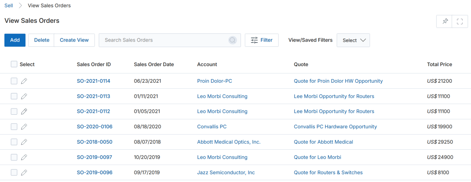This screenshot has width=471, height=182.
Task: Open Lee Morbi Opportunity for Routers on SO-2021-0112
Action: click(334, 111)
